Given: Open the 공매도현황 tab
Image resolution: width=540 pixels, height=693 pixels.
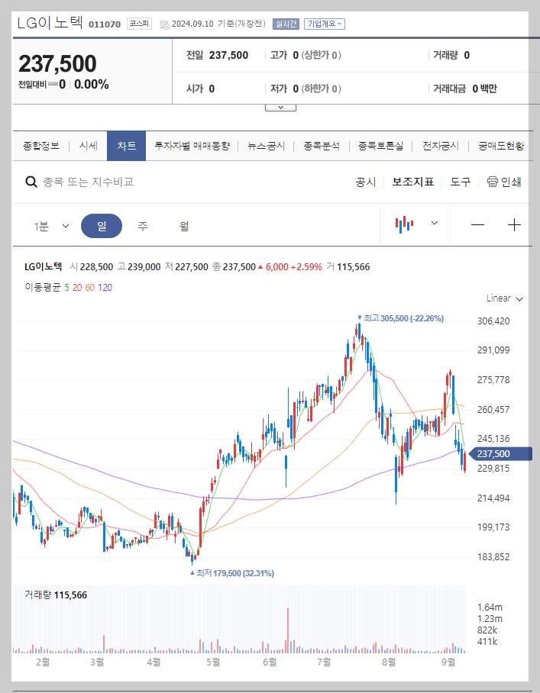Looking at the screenshot, I should coord(500,146).
